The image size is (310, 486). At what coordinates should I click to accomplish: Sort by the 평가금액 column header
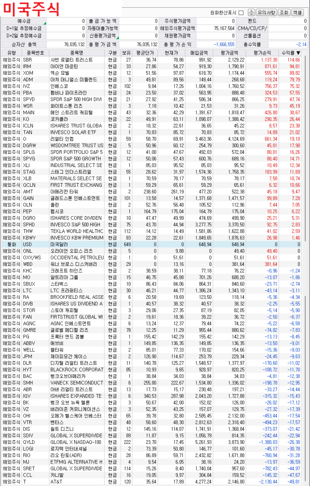[229, 53]
